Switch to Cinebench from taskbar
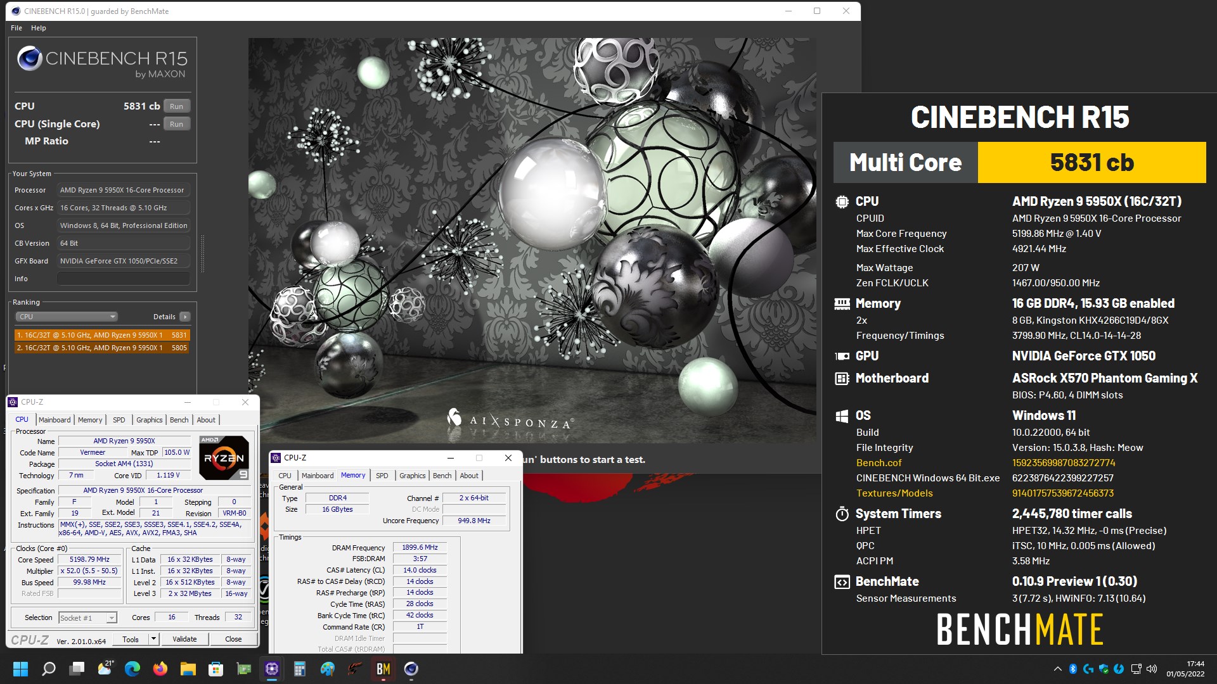This screenshot has height=684, width=1217. coord(411,669)
